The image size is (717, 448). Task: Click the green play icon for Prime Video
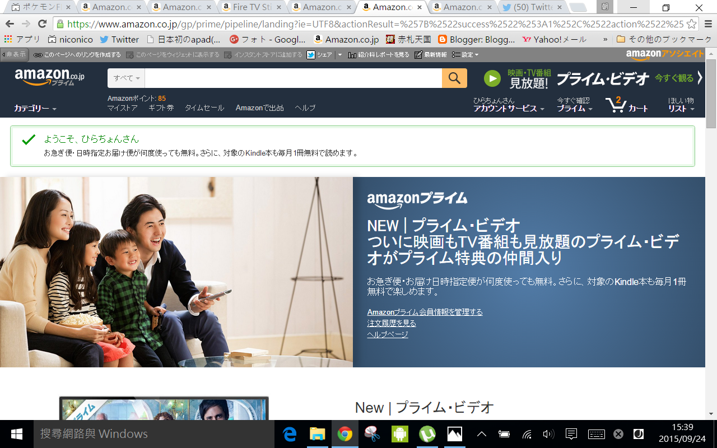click(x=492, y=78)
